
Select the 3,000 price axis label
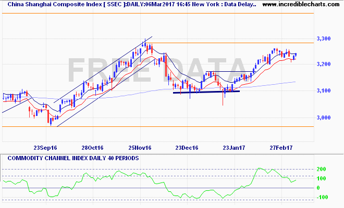point(324,118)
